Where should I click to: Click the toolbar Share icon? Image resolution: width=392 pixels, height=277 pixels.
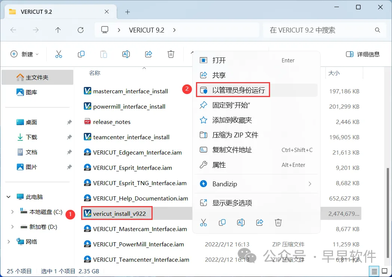pos(148,54)
